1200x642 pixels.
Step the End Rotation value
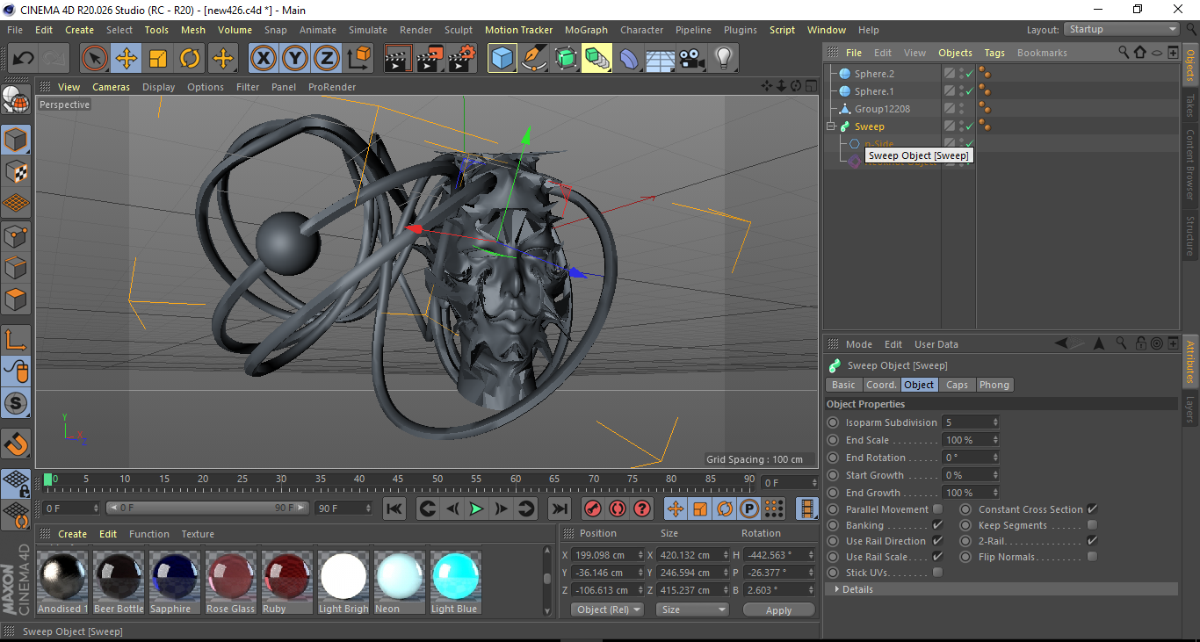coord(995,458)
